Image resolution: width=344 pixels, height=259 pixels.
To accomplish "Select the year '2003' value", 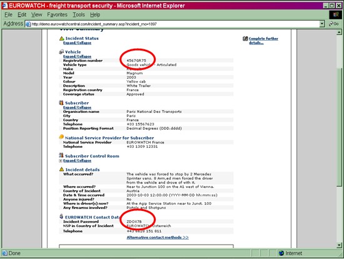I will click(131, 77).
